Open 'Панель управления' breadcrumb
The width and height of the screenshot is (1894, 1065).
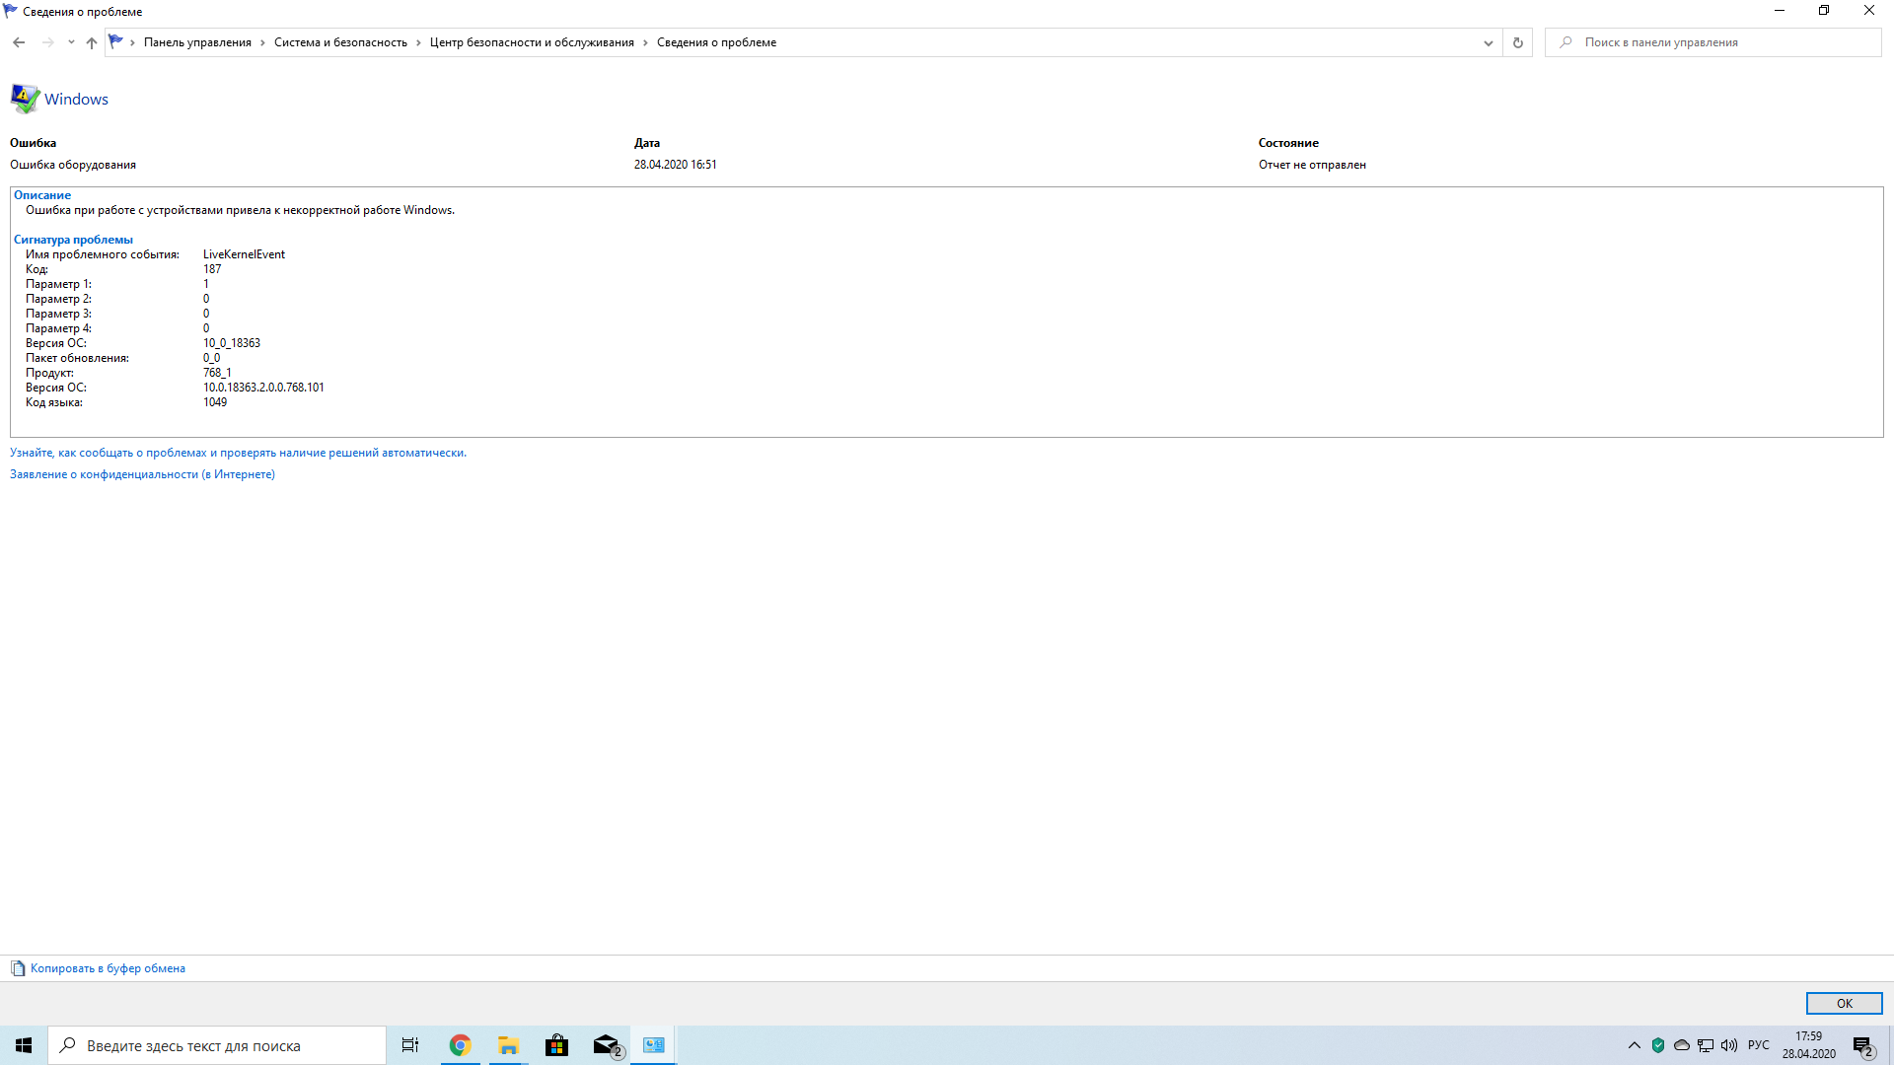(x=197, y=42)
